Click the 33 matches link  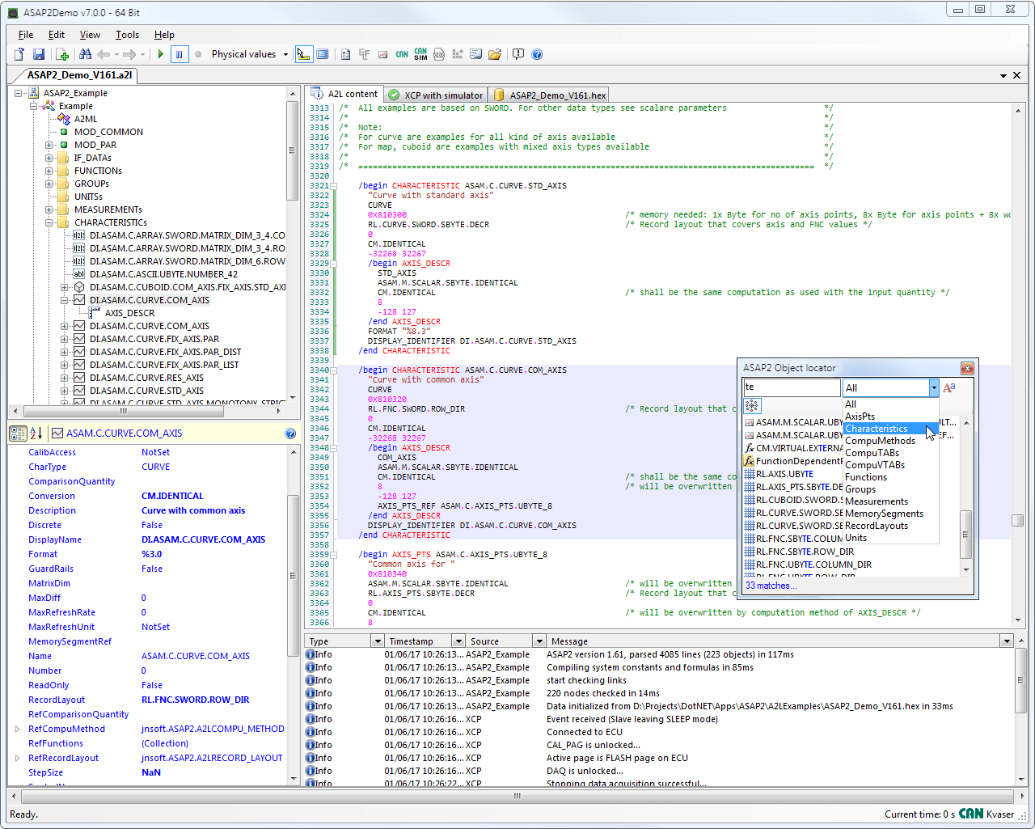click(770, 586)
